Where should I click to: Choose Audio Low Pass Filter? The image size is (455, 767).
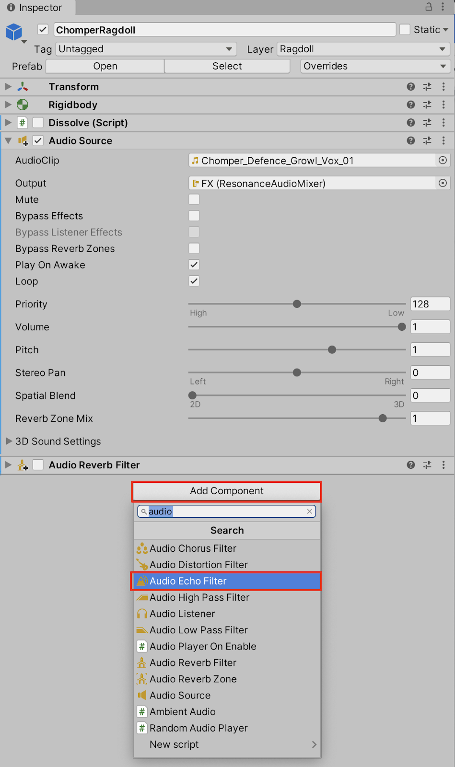coord(227,630)
